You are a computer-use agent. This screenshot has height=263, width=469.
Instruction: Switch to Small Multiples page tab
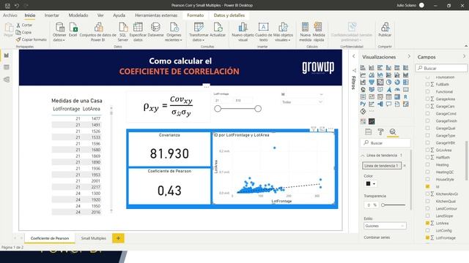click(x=94, y=238)
